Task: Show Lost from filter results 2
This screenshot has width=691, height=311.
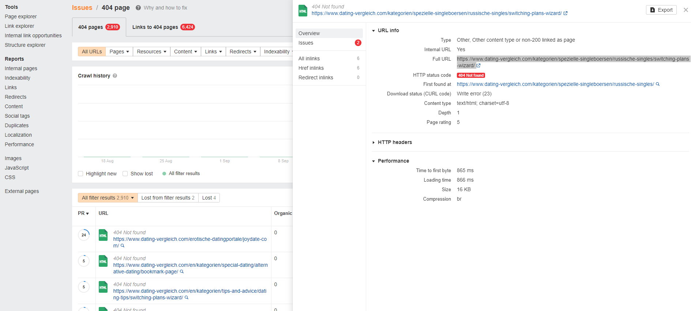Action: [168, 198]
